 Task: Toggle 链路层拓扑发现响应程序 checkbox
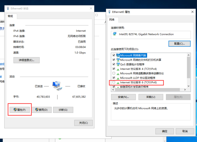tap(114, 87)
